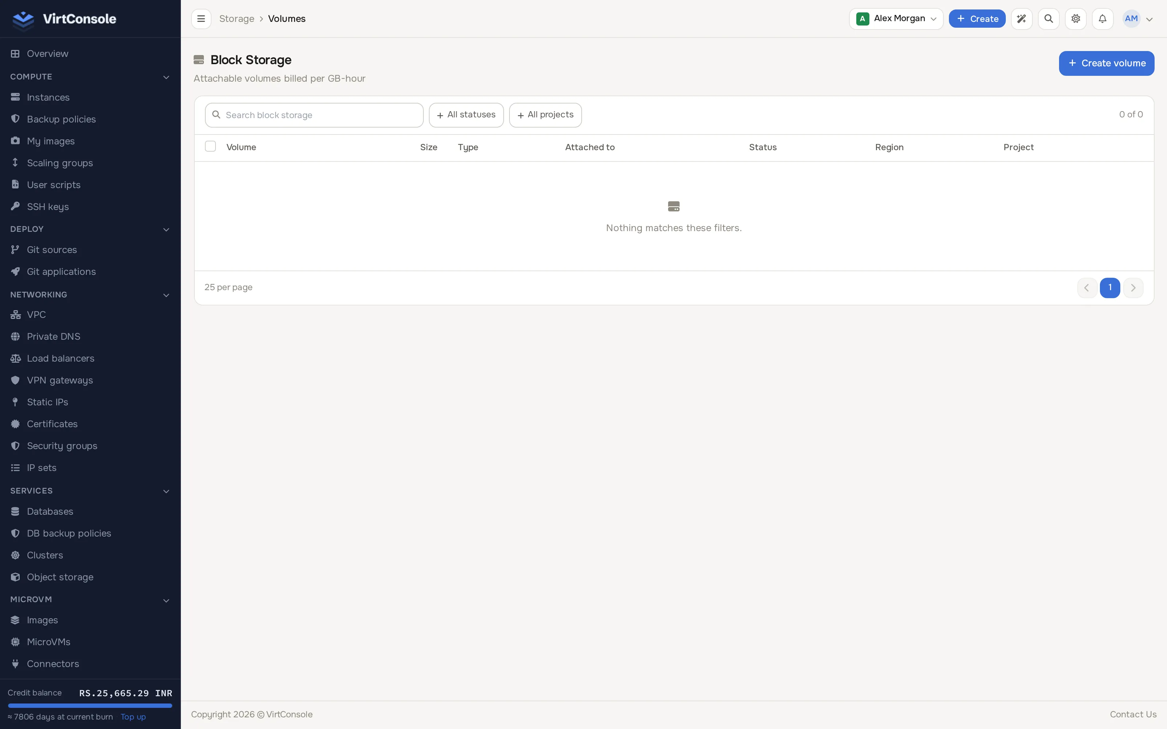Click the Create volume button
The height and width of the screenshot is (729, 1167).
(x=1106, y=63)
